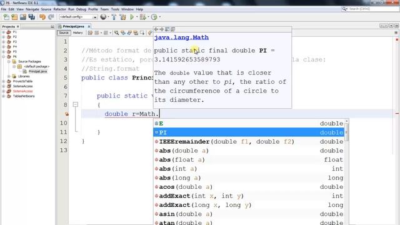Select the default package node
The image size is (400, 225).
tap(36, 66)
